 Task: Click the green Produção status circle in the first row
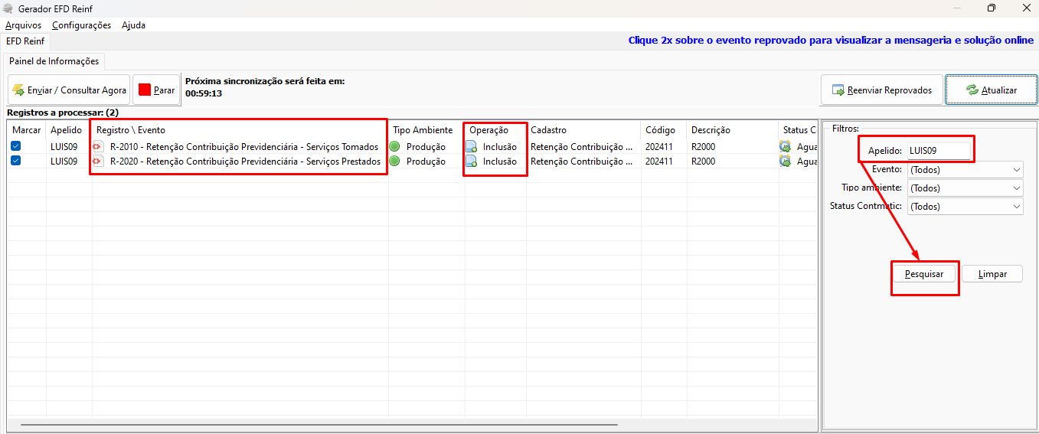coord(394,146)
